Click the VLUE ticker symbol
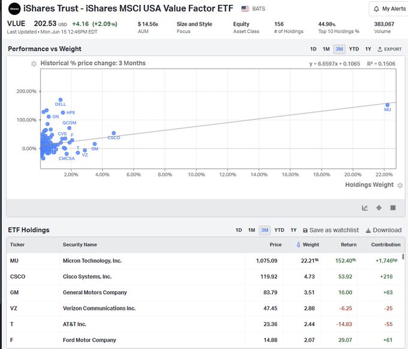The image size is (408, 349). point(16,23)
